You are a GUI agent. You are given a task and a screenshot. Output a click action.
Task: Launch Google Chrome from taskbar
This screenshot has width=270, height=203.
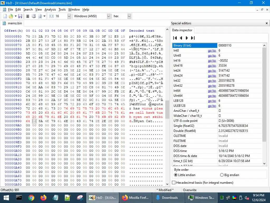(x=31, y=198)
